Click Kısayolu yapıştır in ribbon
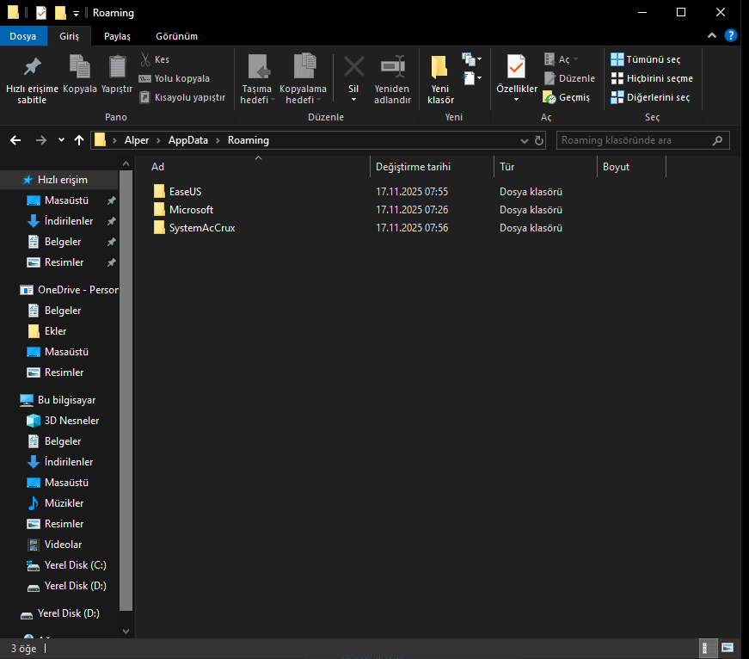Screen dimensions: 749x659 tap(182, 97)
